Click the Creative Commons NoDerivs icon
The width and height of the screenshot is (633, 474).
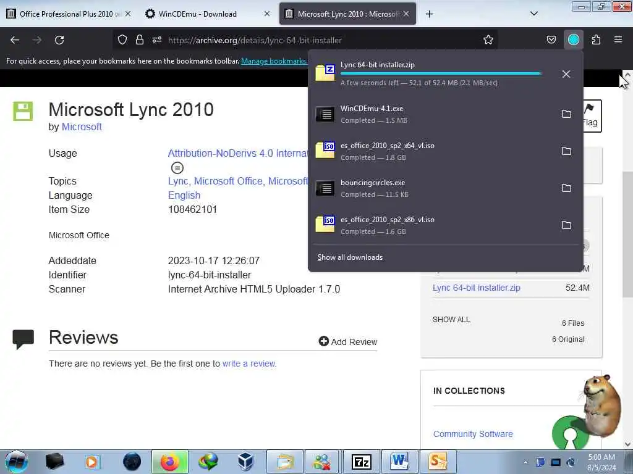177,167
